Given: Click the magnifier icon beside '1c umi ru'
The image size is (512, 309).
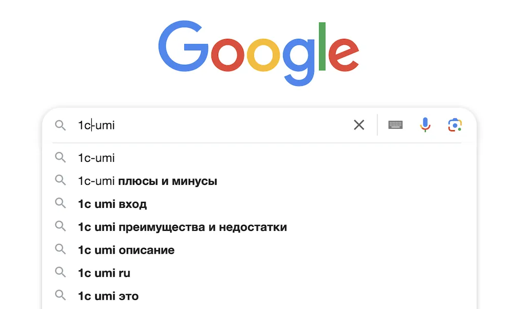Looking at the screenshot, I should point(60,273).
